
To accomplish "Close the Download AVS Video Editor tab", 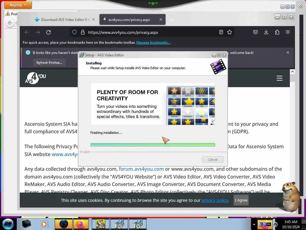I will (x=94, y=19).
